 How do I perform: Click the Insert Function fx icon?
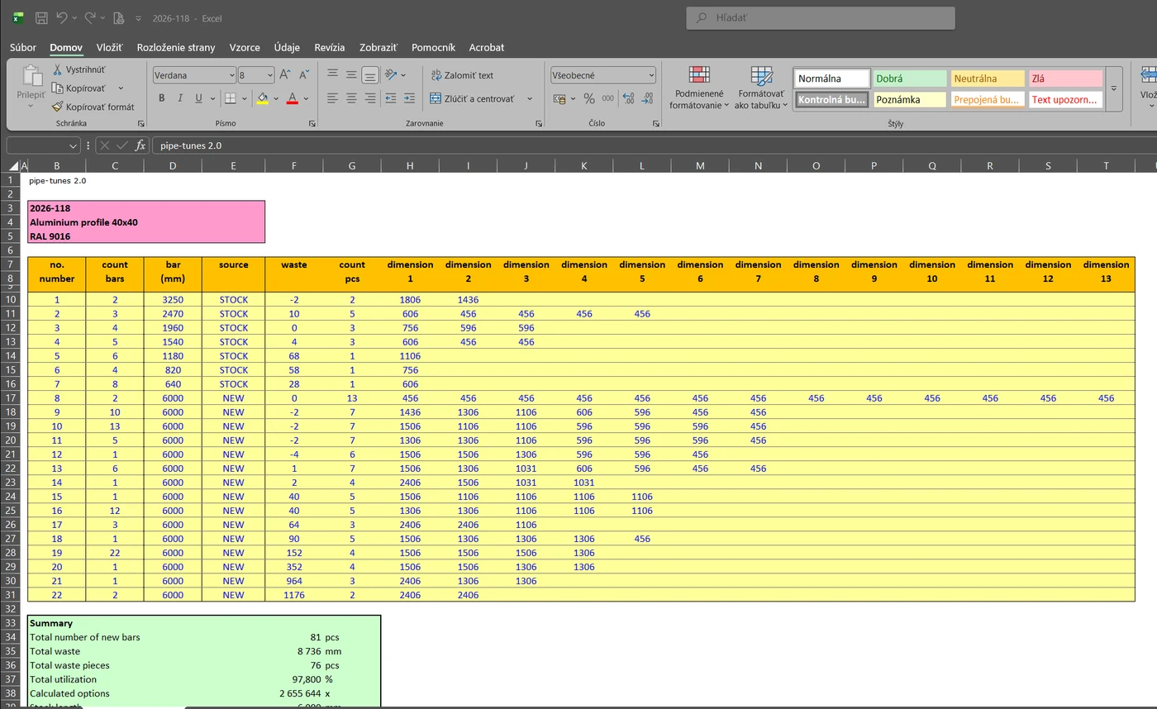[140, 145]
